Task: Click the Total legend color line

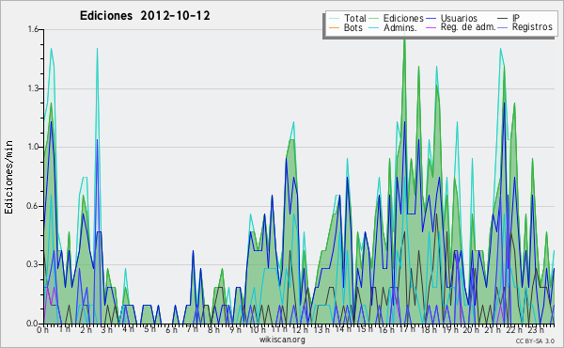Action: tap(334, 19)
